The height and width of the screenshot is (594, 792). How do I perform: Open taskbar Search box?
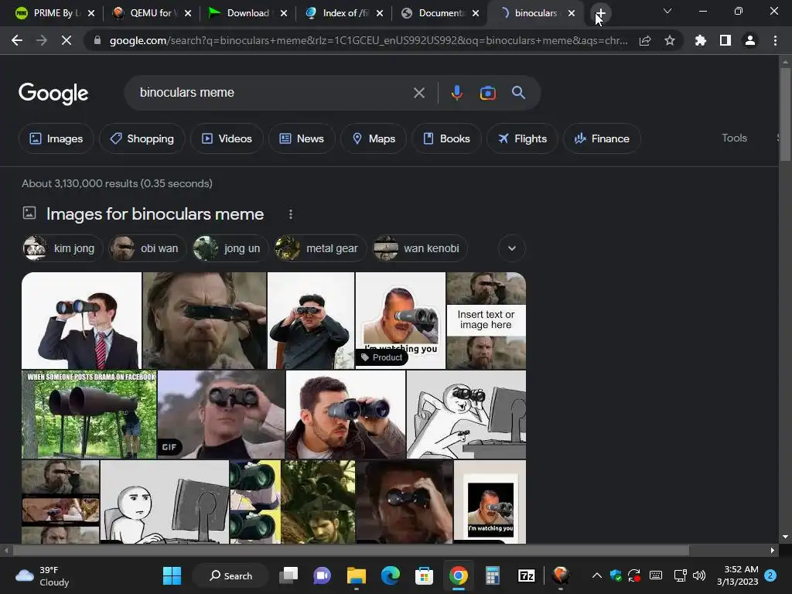pos(230,575)
